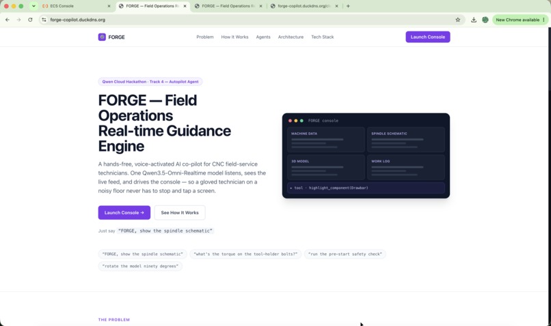Click the highlight_component(Drawbar) tool line
This screenshot has height=326, width=551.
point(366,188)
